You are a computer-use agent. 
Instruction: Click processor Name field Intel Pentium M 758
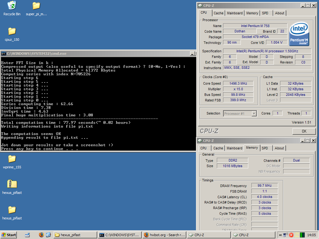(x=255, y=26)
